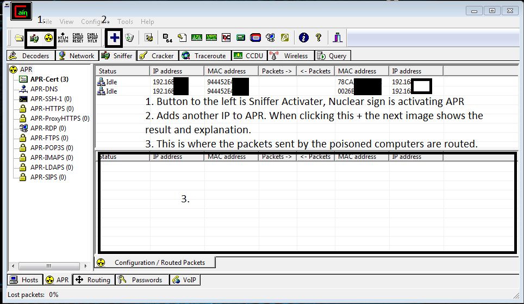Open the VPN password decoder icon

coord(211,38)
